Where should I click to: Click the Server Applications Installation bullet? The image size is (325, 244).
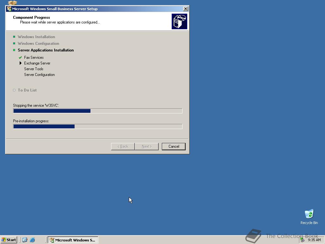click(x=14, y=50)
